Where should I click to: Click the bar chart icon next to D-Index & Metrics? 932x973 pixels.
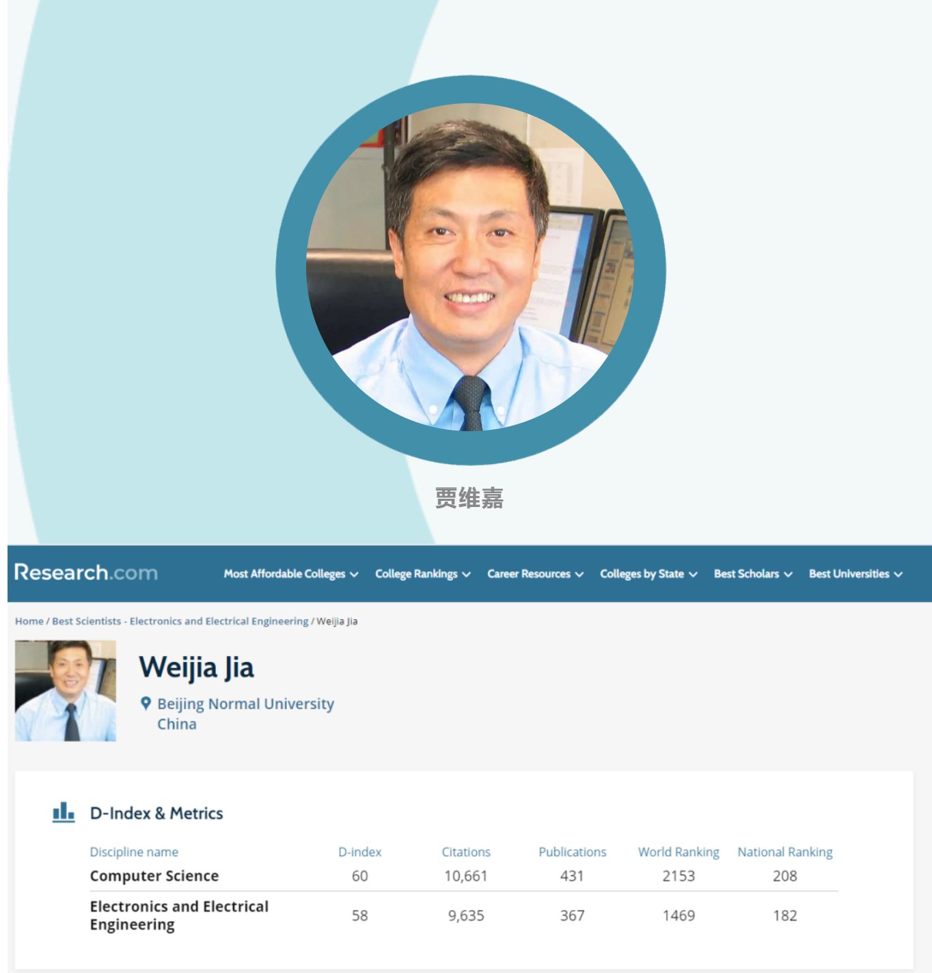coord(64,812)
